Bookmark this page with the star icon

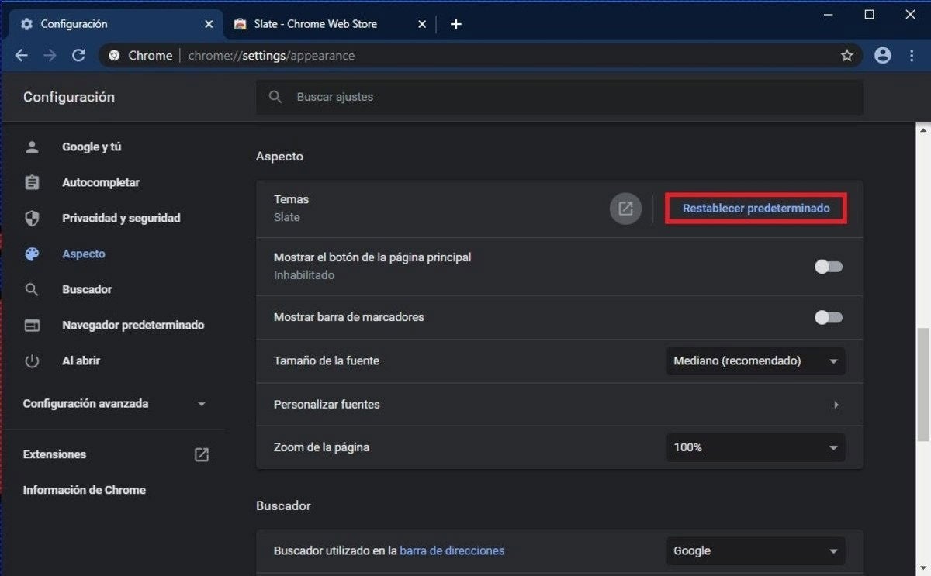[x=846, y=55]
